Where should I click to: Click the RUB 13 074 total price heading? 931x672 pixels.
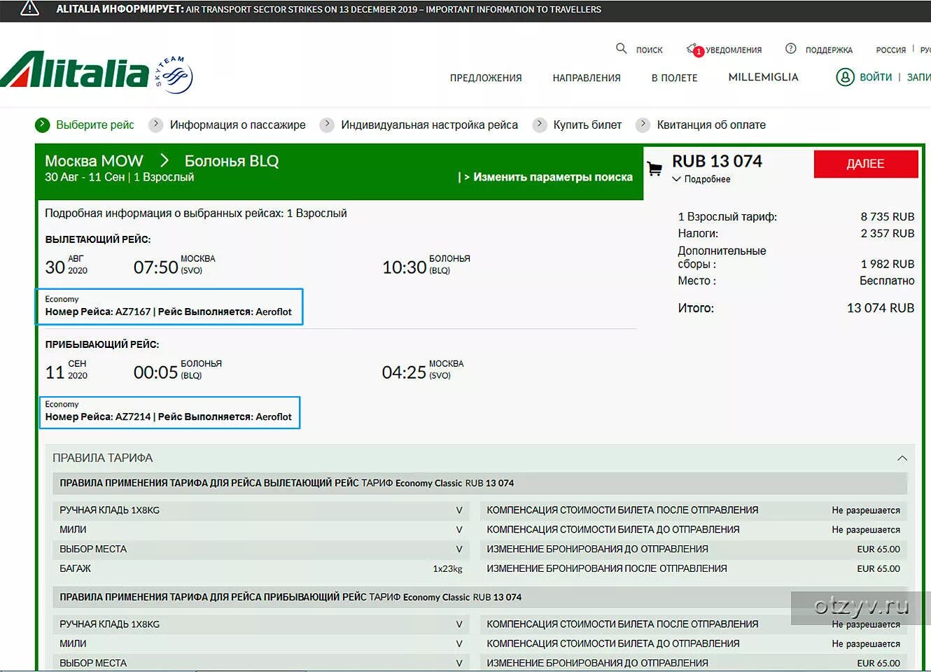[x=717, y=161]
